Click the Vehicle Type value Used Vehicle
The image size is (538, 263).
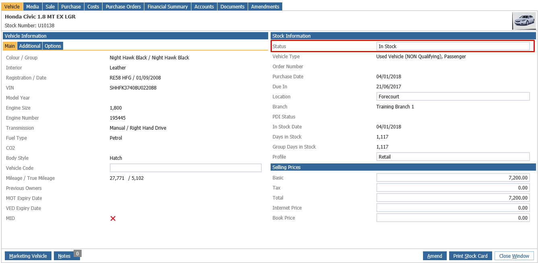pyautogui.click(x=421, y=57)
